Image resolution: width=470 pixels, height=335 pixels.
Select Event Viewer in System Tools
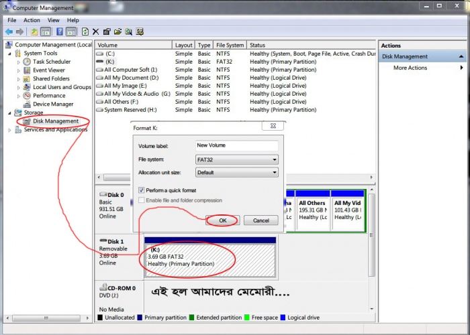pyautogui.click(x=48, y=70)
